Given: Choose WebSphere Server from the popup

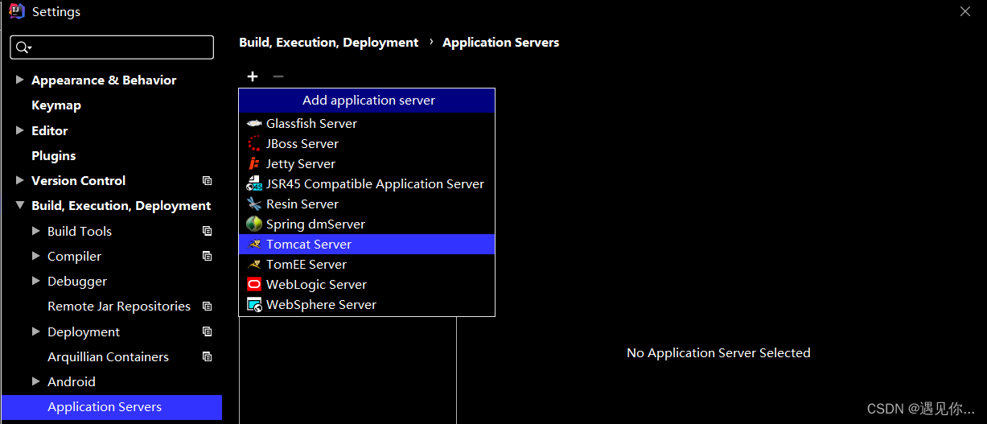Looking at the screenshot, I should coord(367,305).
